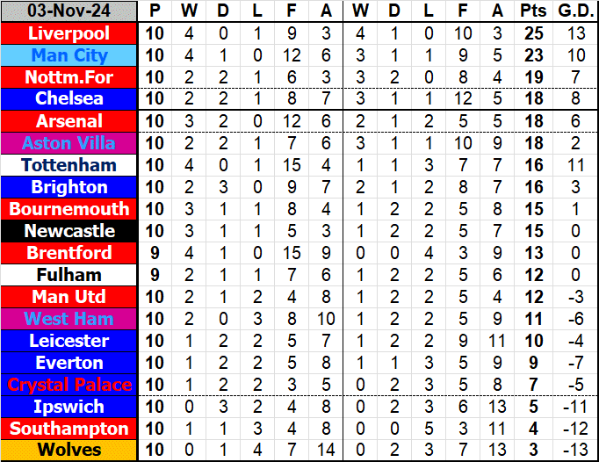Click the black Newcastle team cell
Screen dimensions: 599x462
(x=69, y=231)
